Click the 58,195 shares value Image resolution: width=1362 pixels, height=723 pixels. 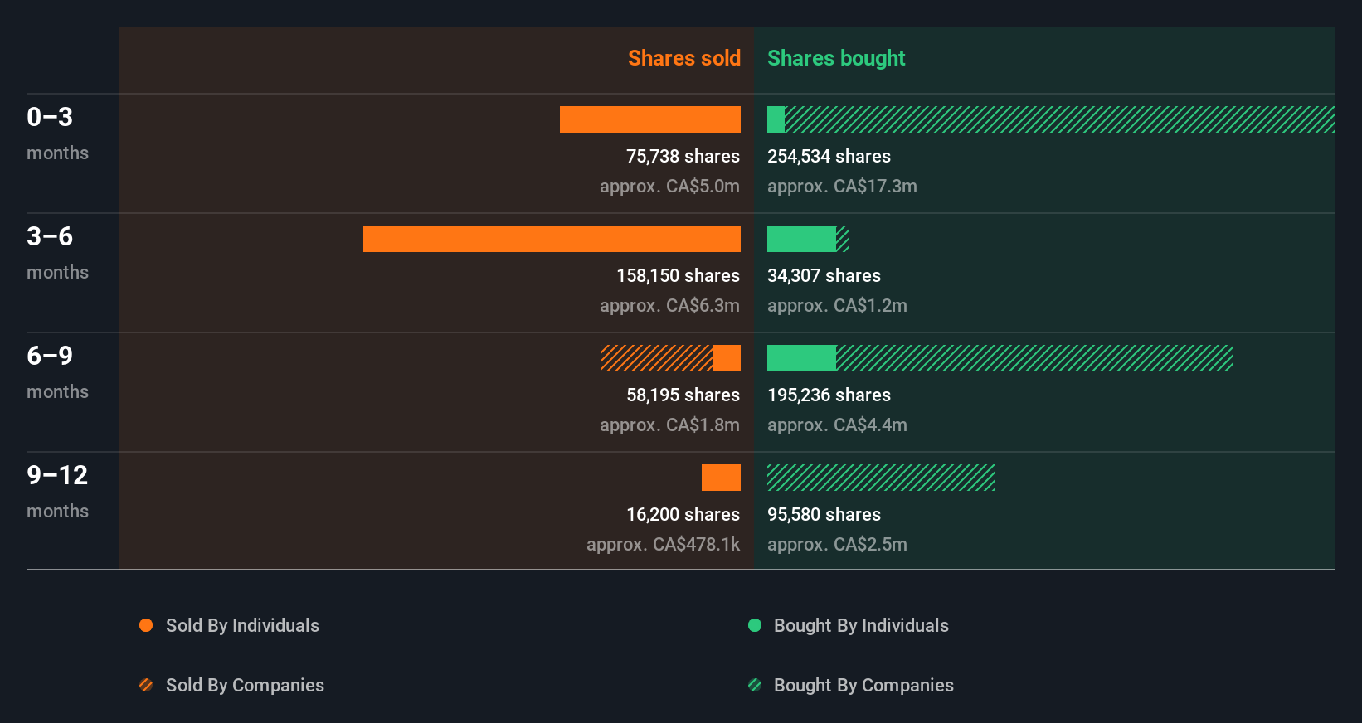pyautogui.click(x=683, y=395)
